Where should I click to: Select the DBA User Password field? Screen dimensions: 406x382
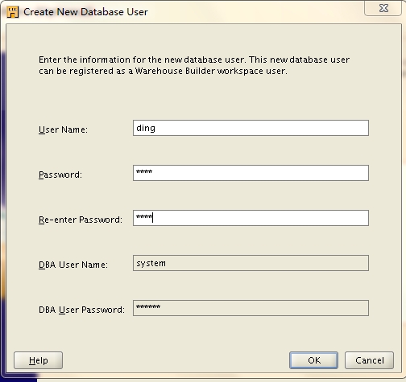coord(251,308)
